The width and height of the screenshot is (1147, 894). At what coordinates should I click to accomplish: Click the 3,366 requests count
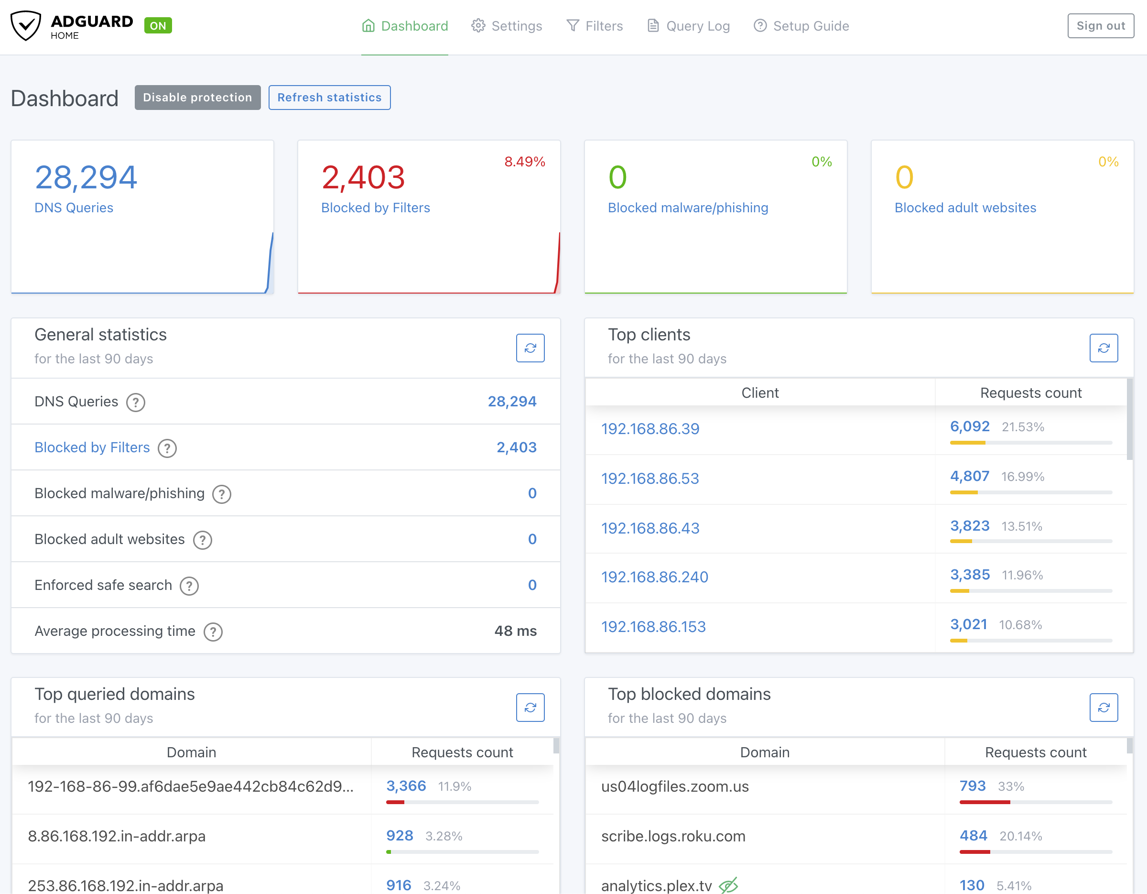point(406,786)
